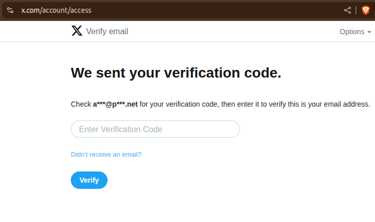The height and width of the screenshot is (222, 375).
Task: Click the "Verify email" header title
Action: pyautogui.click(x=107, y=31)
